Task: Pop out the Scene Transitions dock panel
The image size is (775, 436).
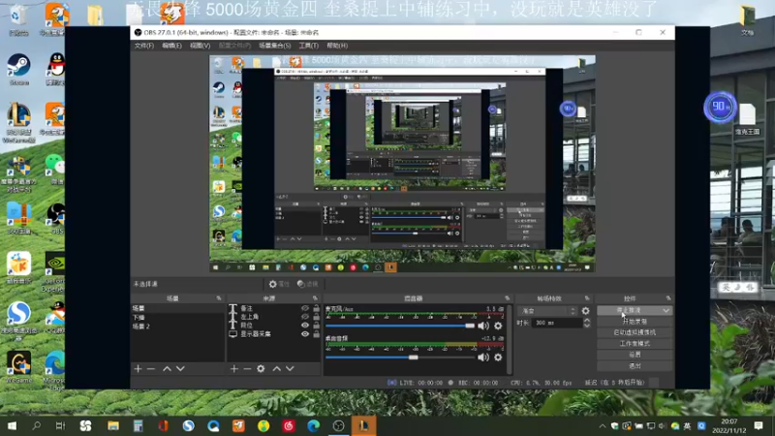Action: pyautogui.click(x=587, y=298)
